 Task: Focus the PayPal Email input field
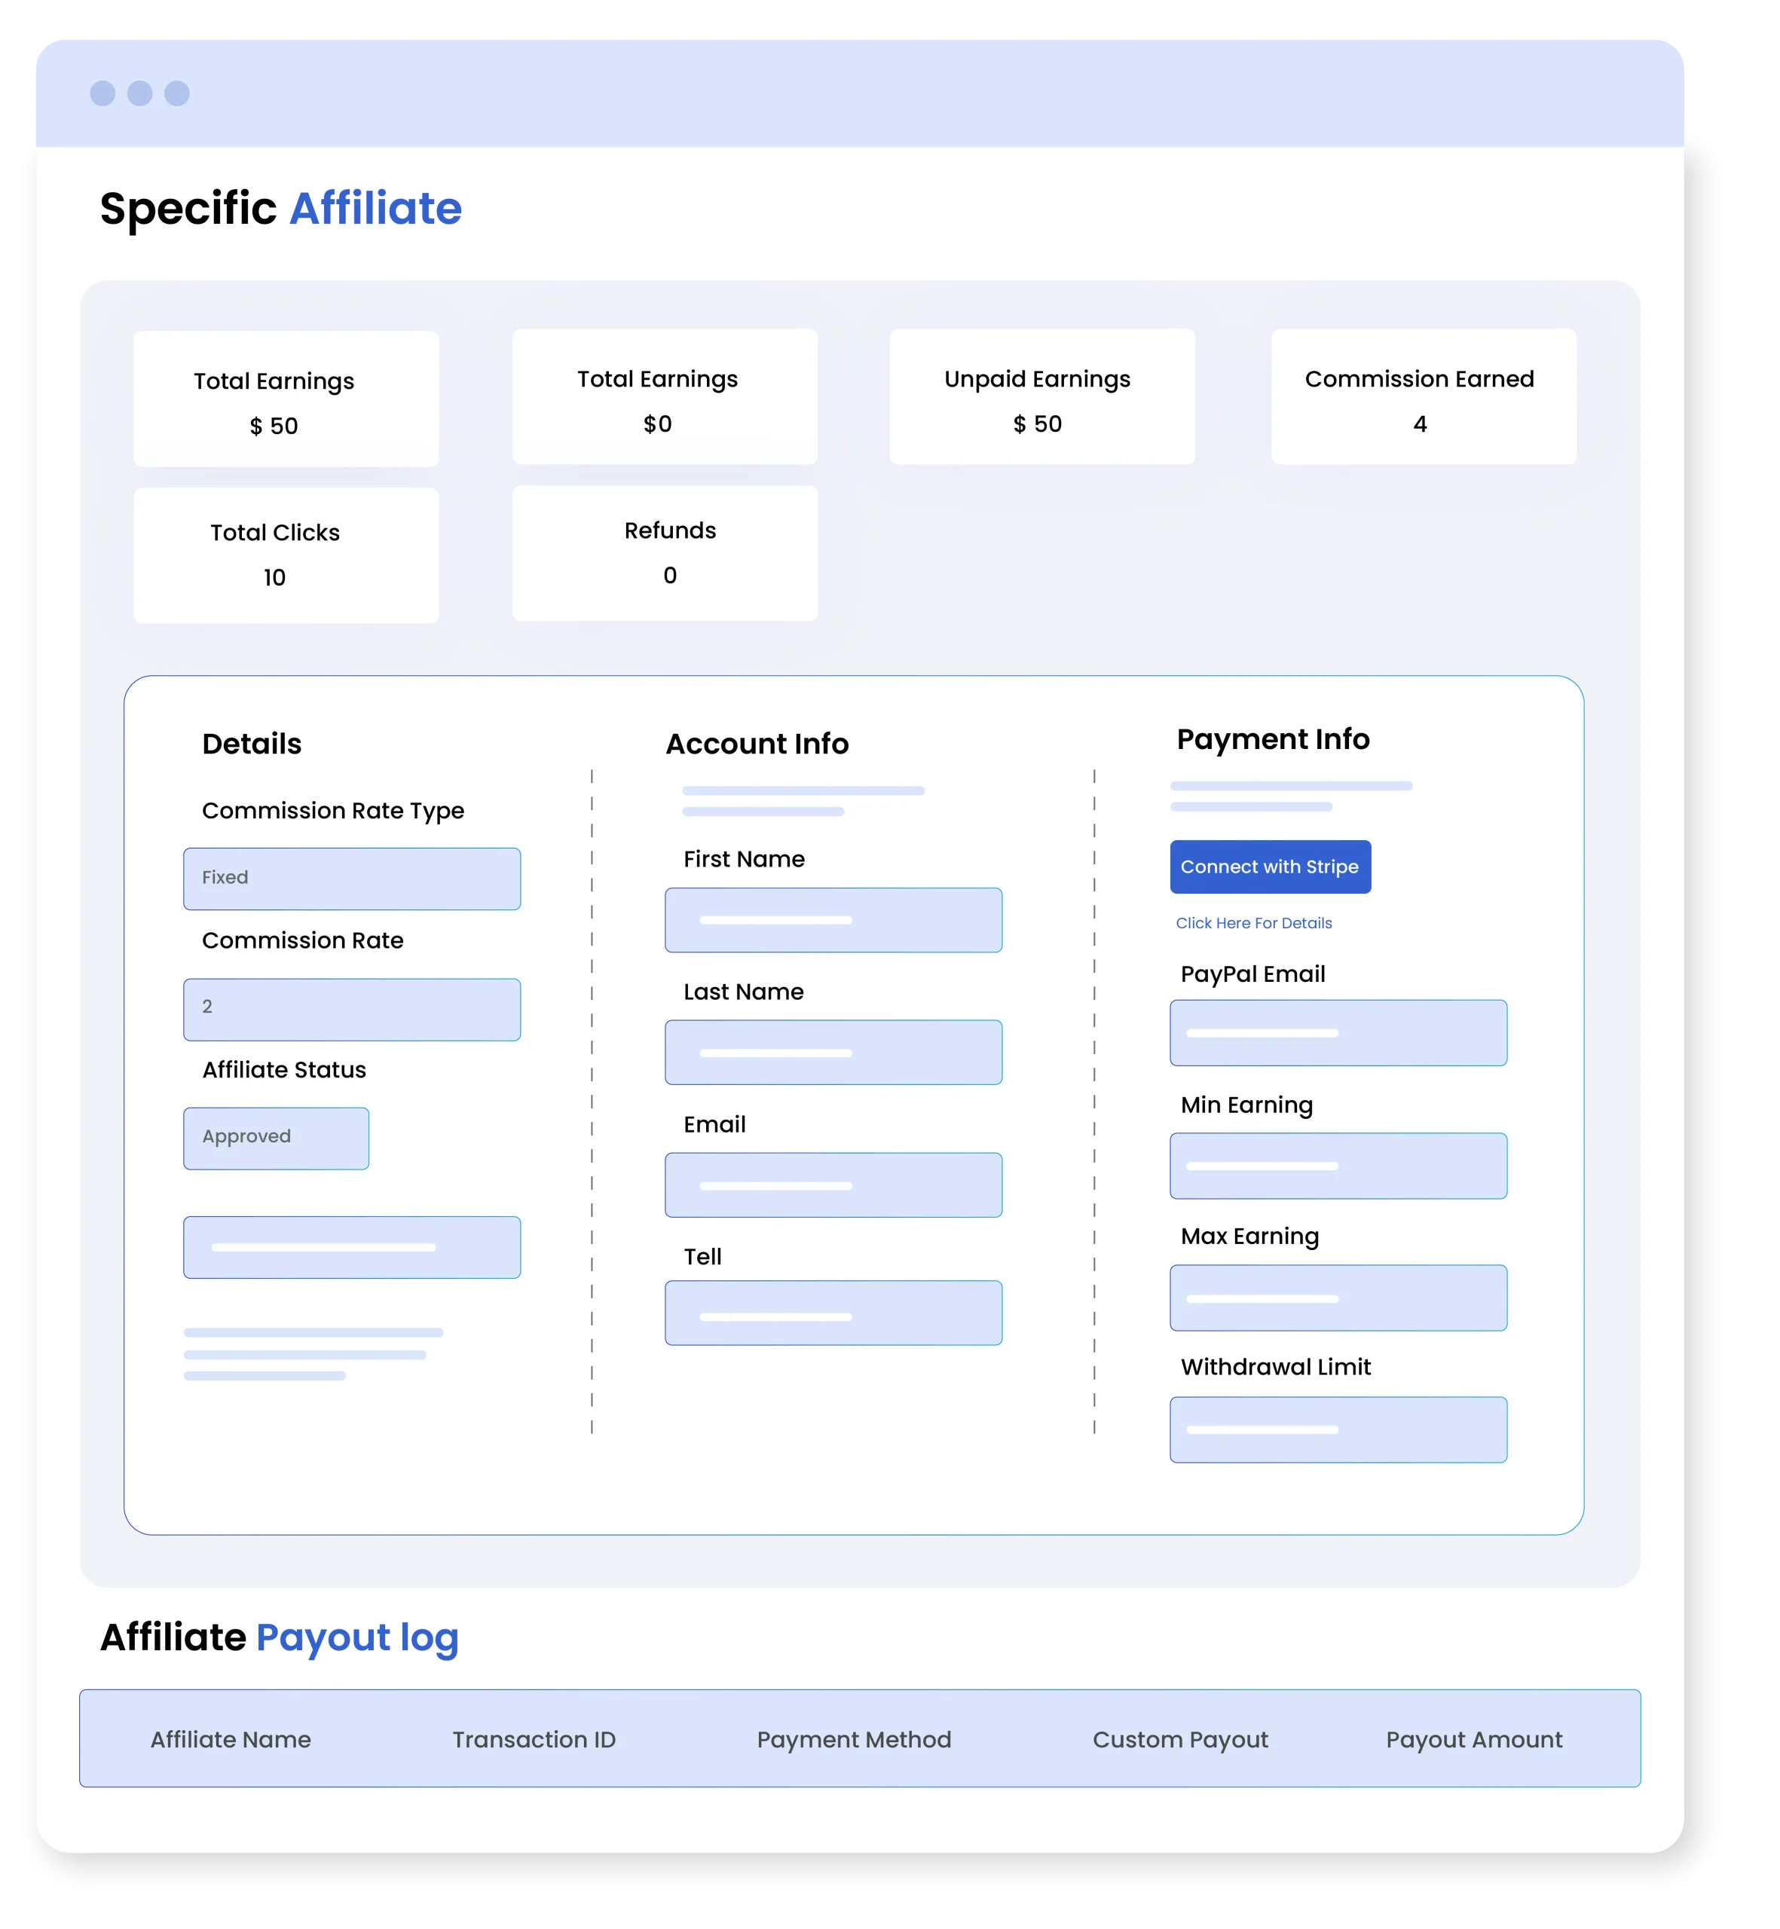point(1338,1032)
